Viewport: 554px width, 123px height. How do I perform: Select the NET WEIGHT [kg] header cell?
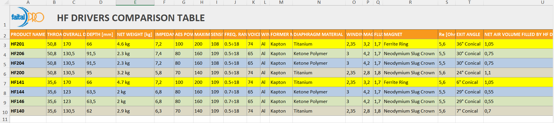click(135, 34)
